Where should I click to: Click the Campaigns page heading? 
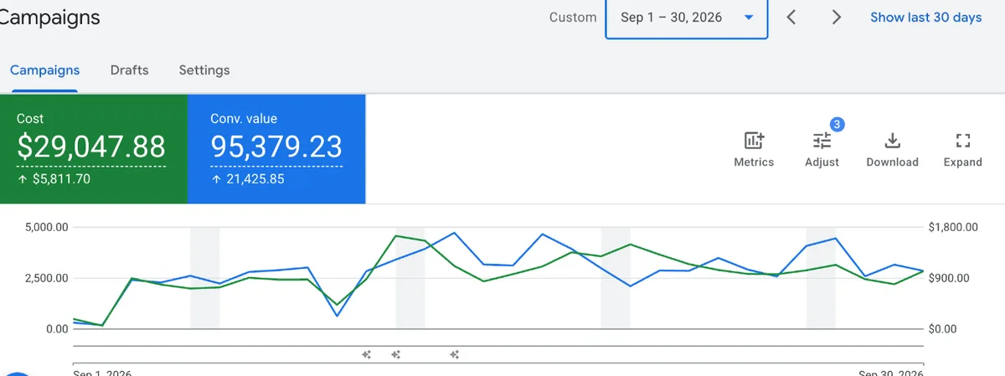(x=50, y=17)
